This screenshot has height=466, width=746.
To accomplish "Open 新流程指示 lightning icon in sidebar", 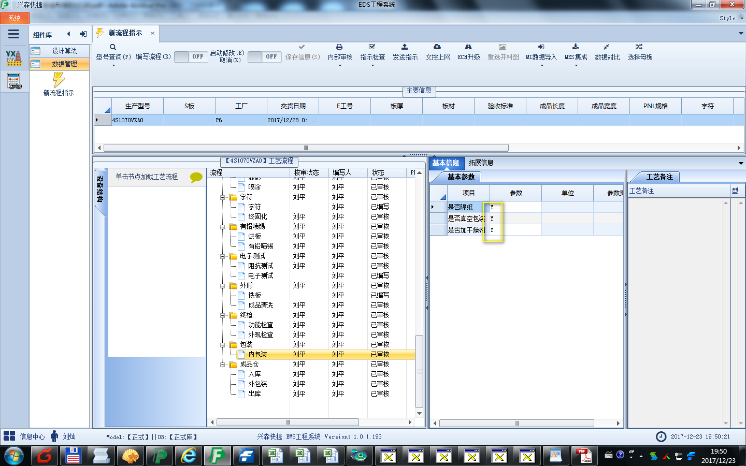I will point(59,80).
